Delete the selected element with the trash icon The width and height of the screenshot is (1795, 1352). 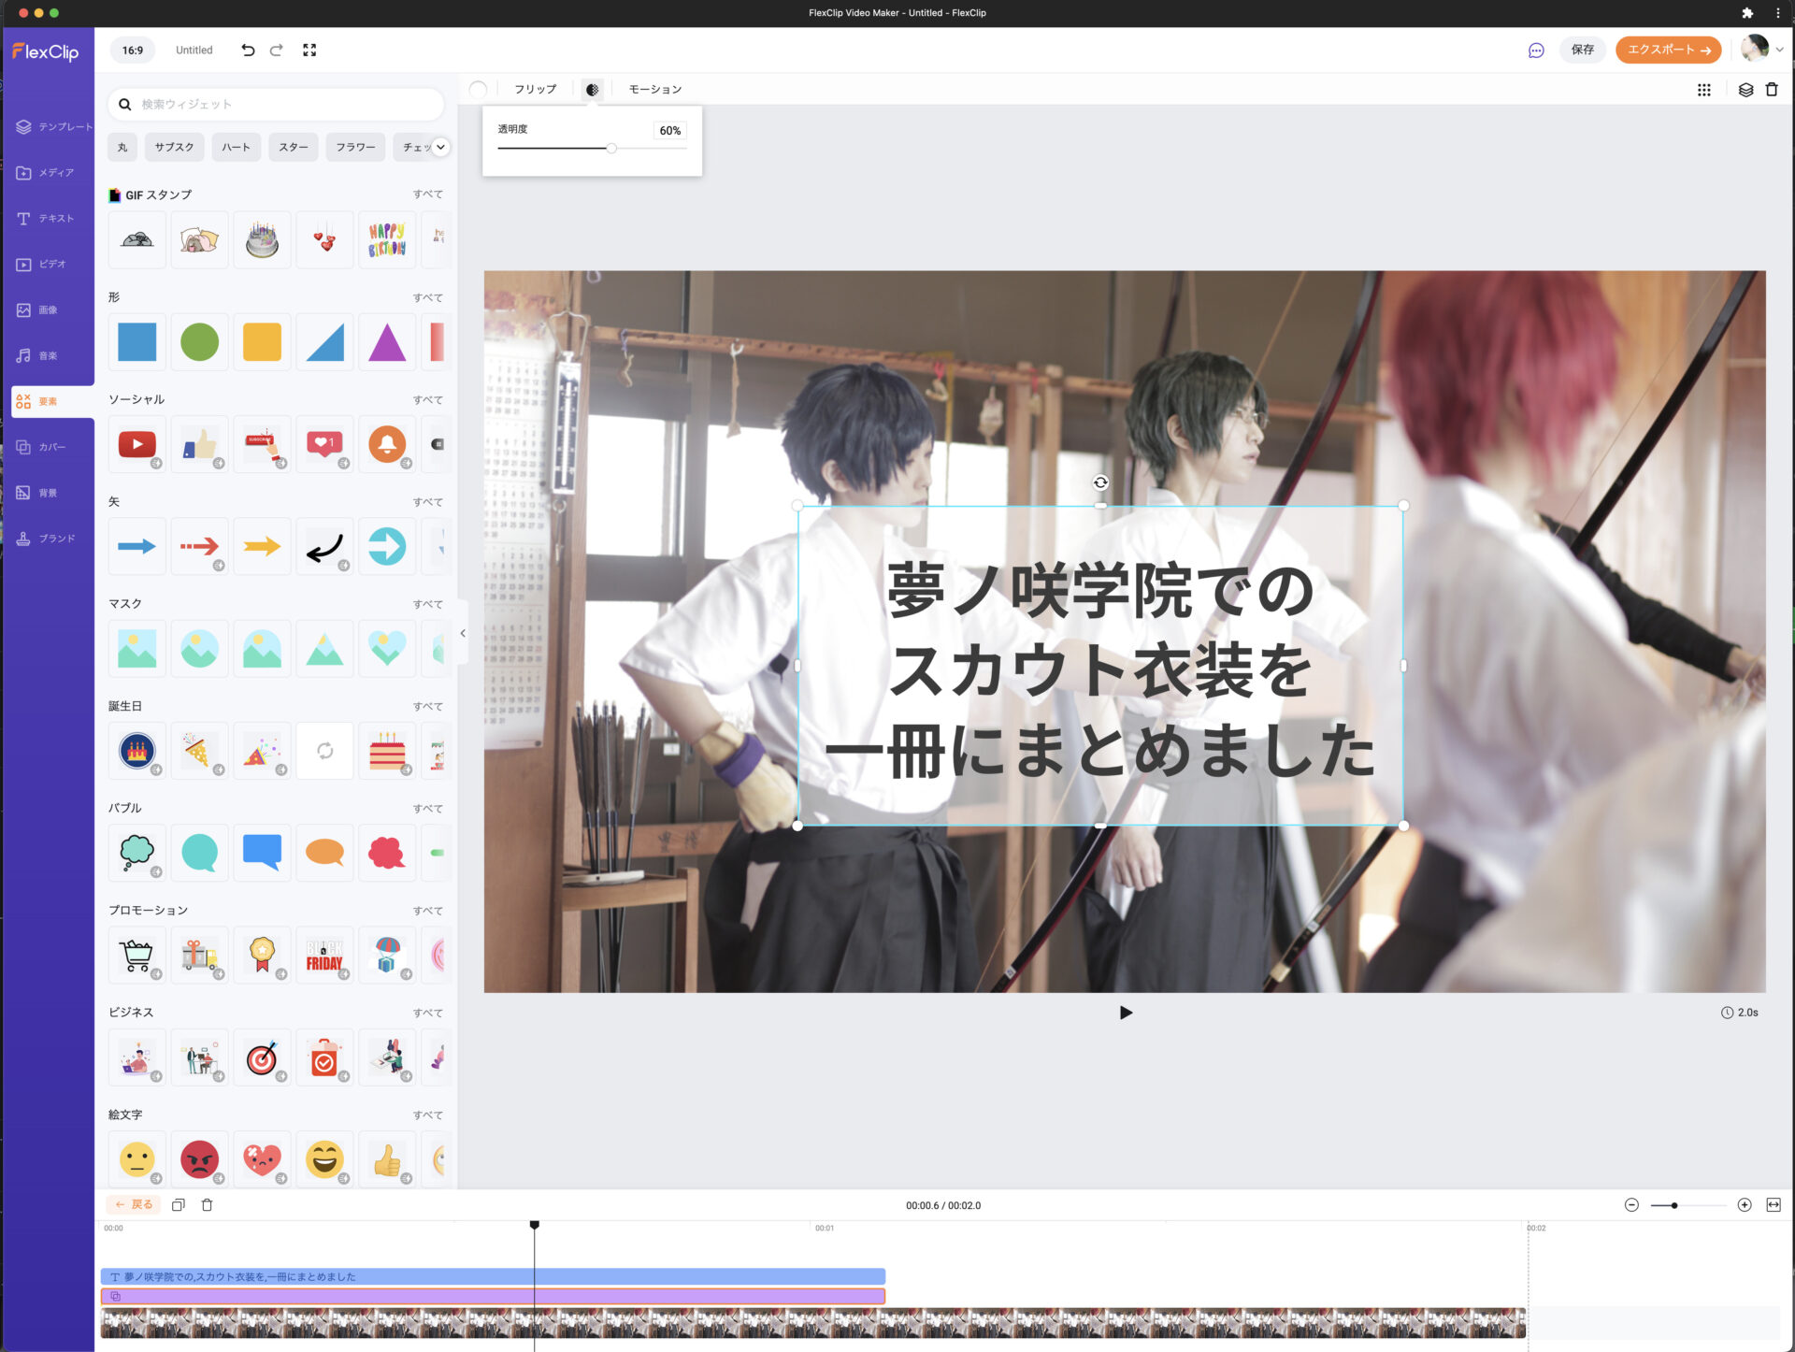click(1773, 90)
